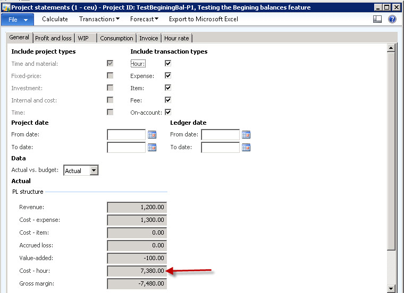Click the Calculate button

55,19
